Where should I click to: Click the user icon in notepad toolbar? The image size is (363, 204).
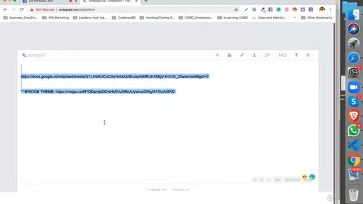tap(254, 55)
